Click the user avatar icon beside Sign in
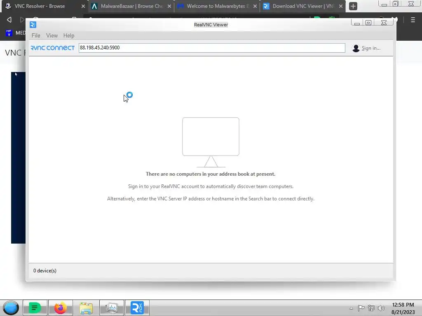Image resolution: width=422 pixels, height=316 pixels. (356, 48)
